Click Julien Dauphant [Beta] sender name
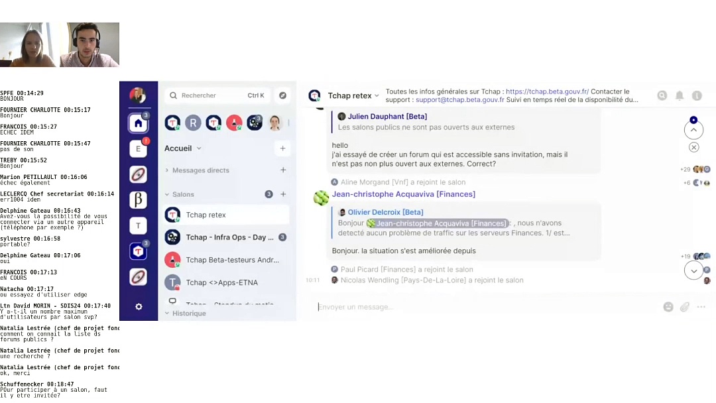Viewport: 716px width, 403px height. 387,117
